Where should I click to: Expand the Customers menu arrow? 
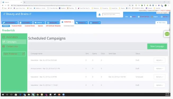tap(31, 23)
